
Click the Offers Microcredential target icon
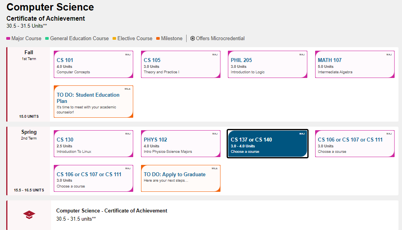click(x=192, y=38)
